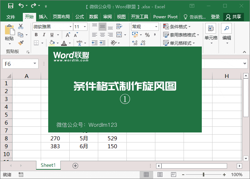Decrease indent

point(95,43)
